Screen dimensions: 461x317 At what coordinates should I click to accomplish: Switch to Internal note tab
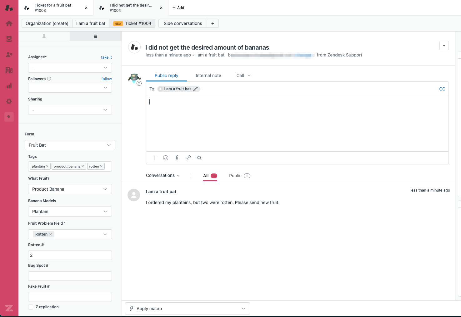coord(208,76)
